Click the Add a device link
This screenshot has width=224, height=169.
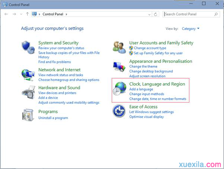pos(48,98)
